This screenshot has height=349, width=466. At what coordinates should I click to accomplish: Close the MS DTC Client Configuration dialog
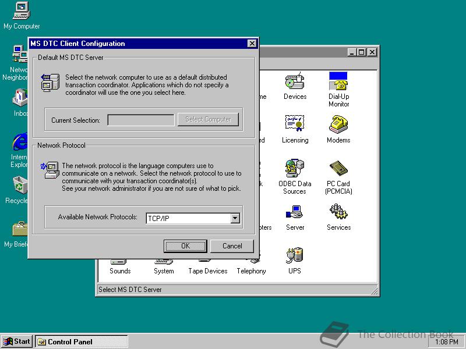coord(252,44)
